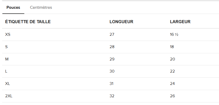This screenshot has height=105, width=219.
Task: Click the L length value 30
Action: (x=112, y=71)
